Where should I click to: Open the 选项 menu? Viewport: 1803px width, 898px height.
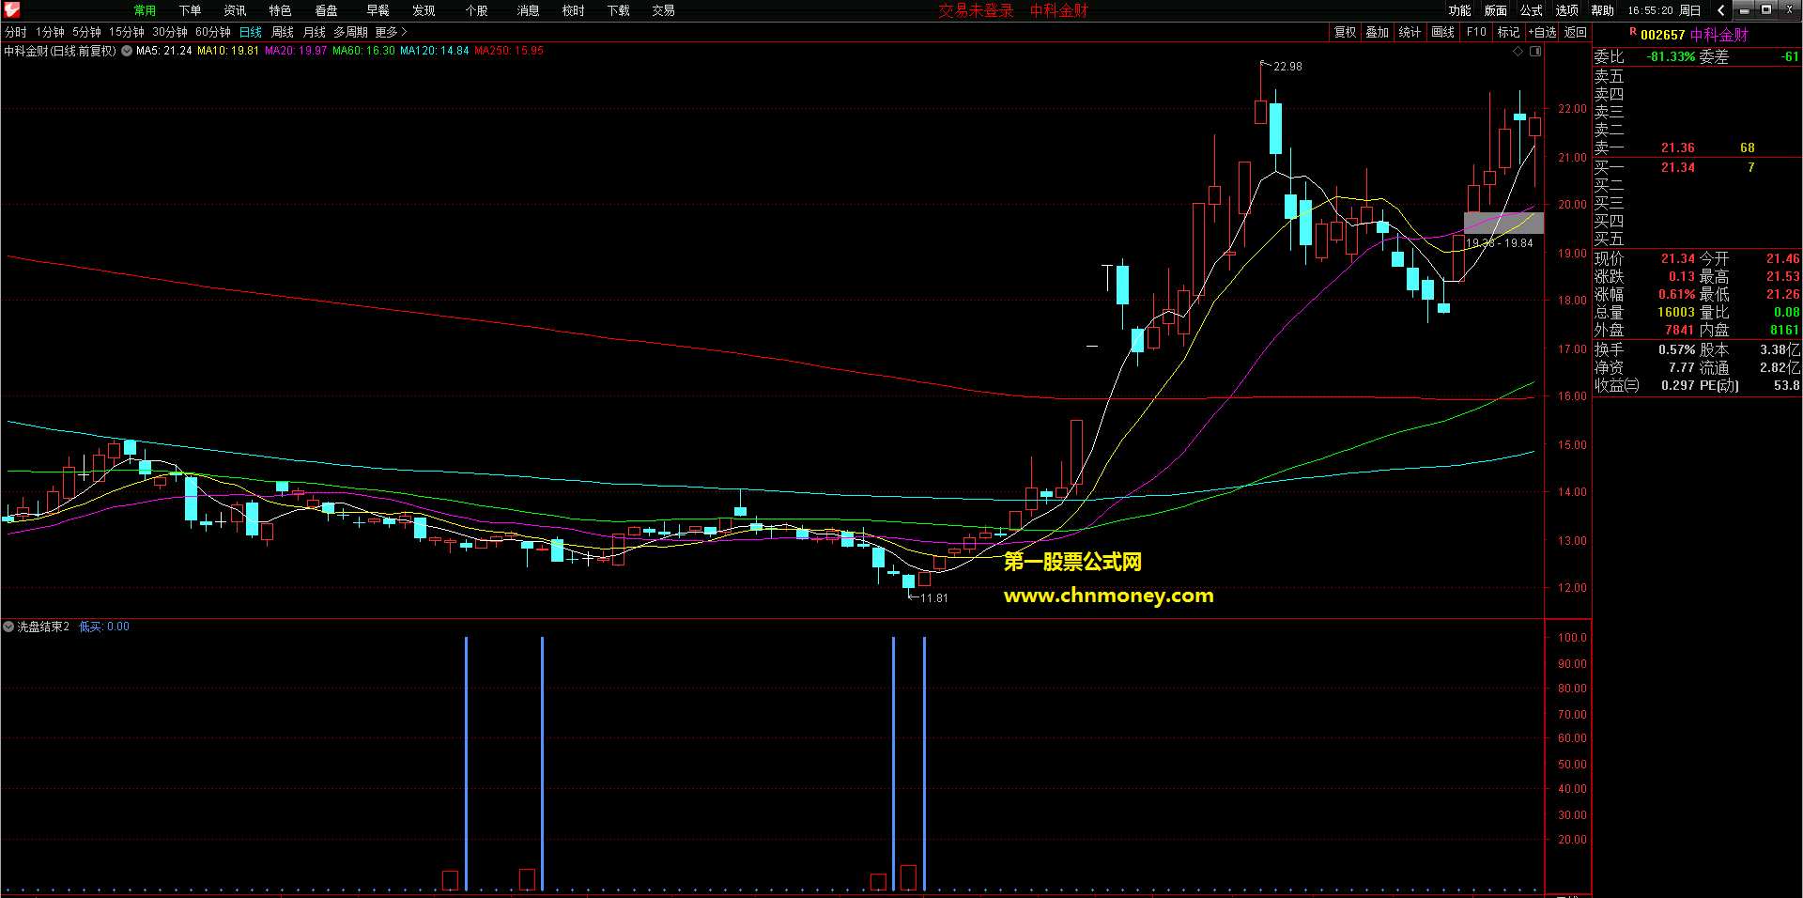[1566, 10]
